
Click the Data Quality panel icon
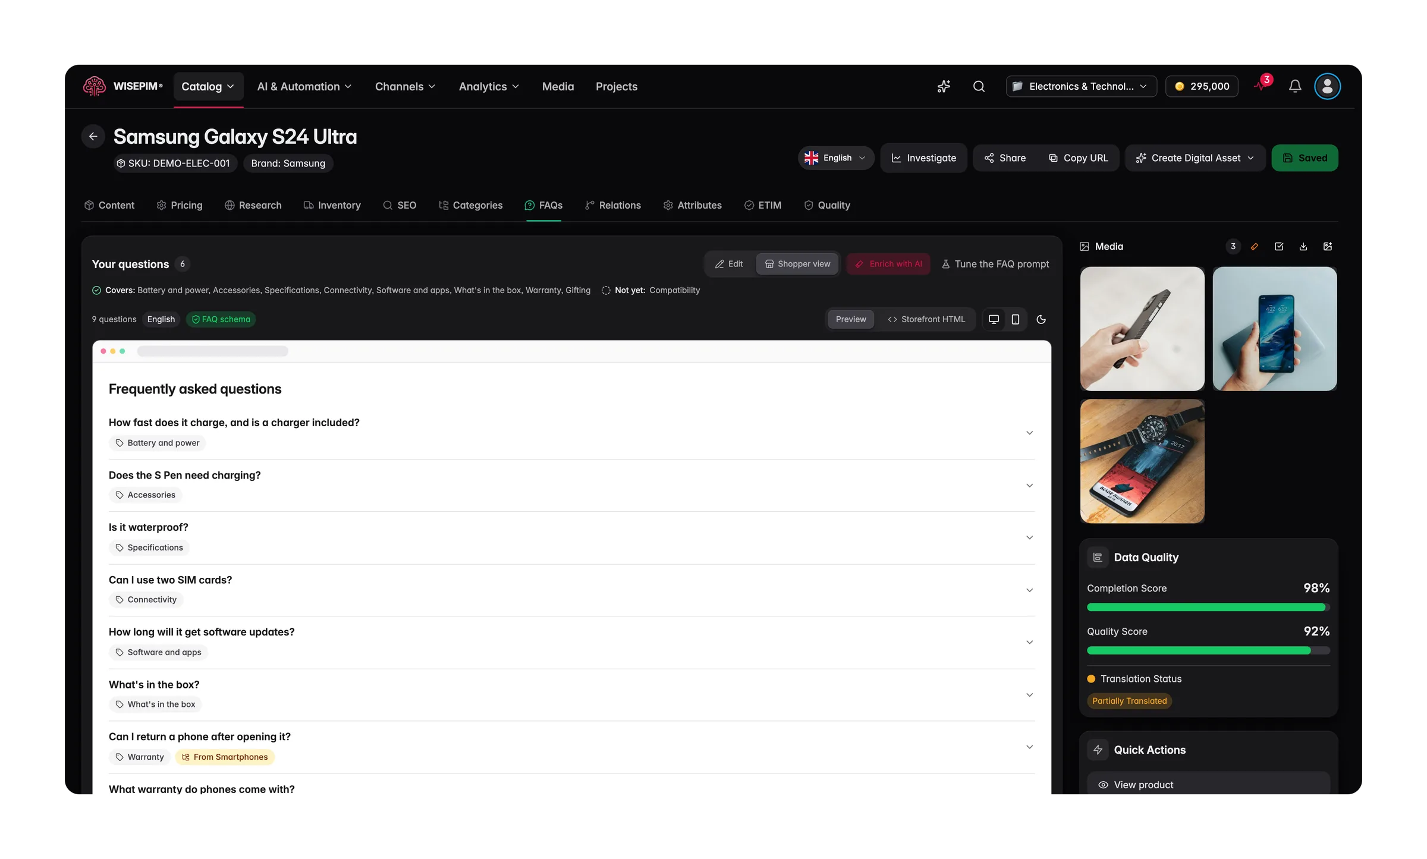[x=1098, y=558]
